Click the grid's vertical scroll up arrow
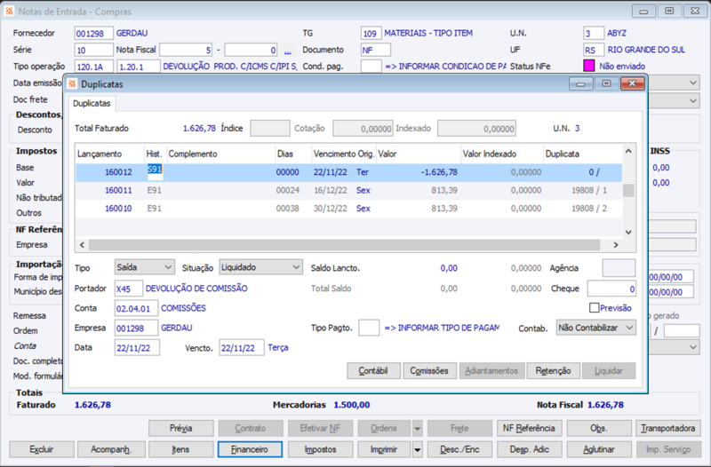Screen dimensions: 711x467 (628, 152)
